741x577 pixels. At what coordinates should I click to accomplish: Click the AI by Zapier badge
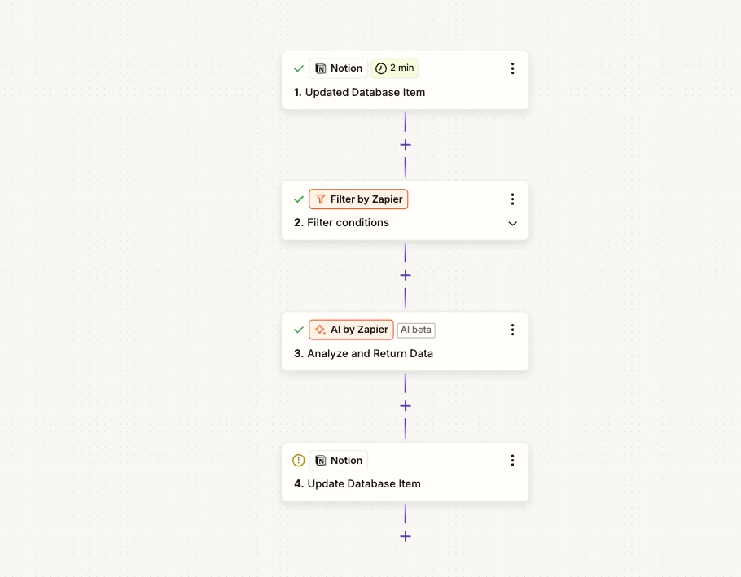[x=351, y=330]
